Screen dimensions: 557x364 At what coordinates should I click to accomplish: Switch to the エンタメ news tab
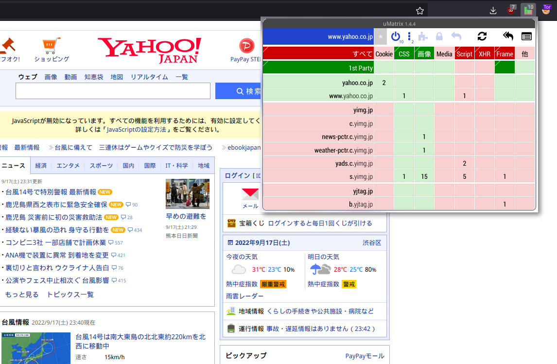point(68,166)
